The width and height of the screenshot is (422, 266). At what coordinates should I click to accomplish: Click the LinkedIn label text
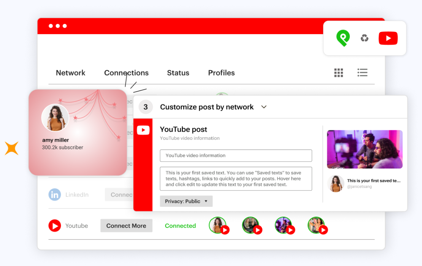[77, 195]
